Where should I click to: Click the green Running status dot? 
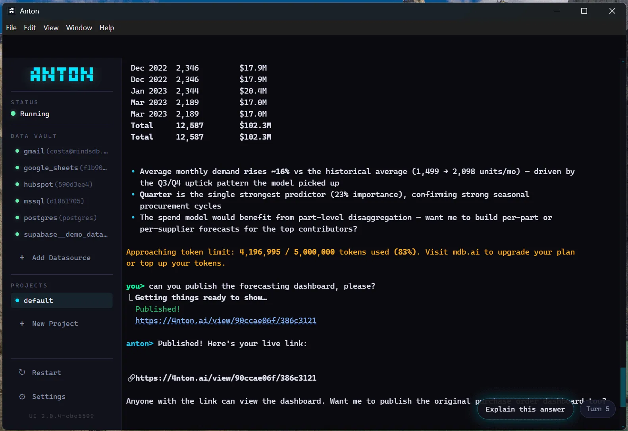click(x=13, y=114)
